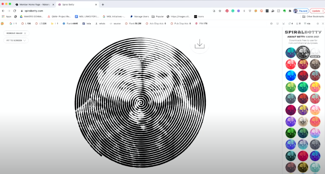Go forward with the browser forward arrow

(9, 11)
